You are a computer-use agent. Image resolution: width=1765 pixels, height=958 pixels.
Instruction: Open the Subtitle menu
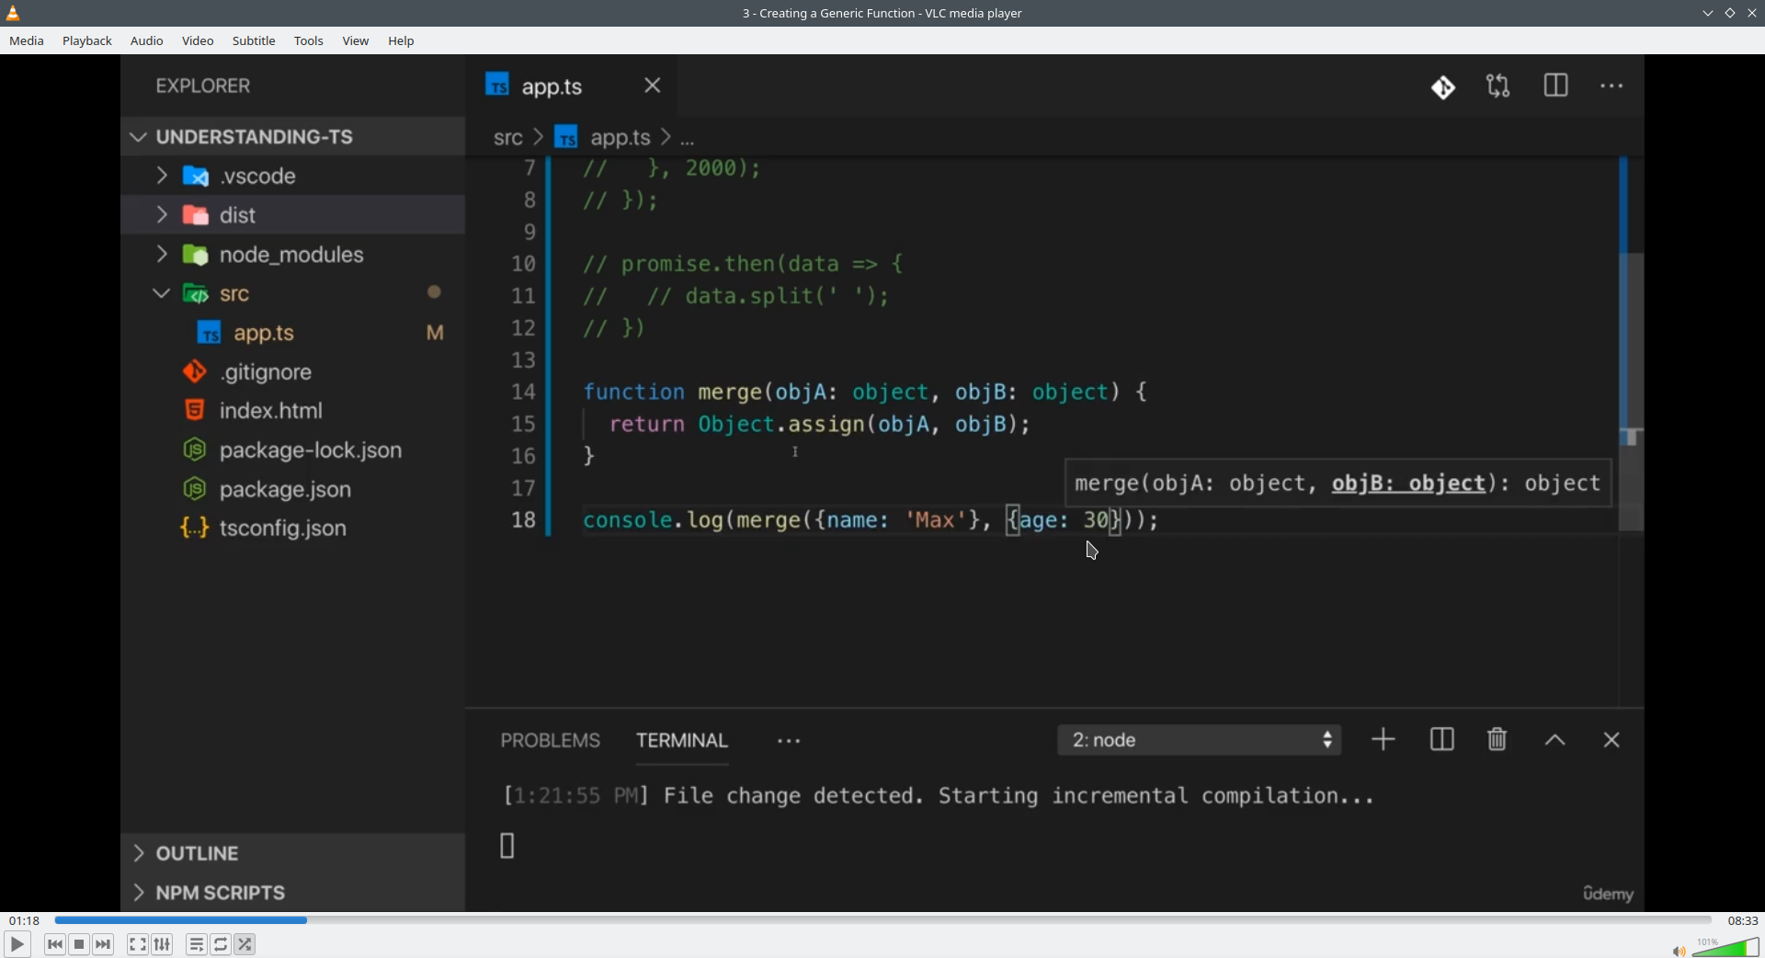[254, 41]
